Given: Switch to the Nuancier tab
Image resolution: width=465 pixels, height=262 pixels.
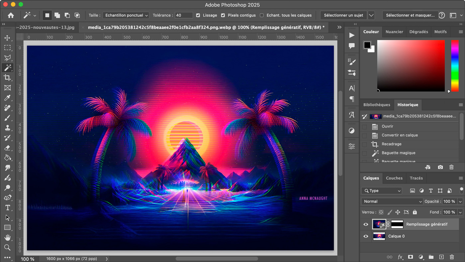Looking at the screenshot, I should (x=394, y=32).
